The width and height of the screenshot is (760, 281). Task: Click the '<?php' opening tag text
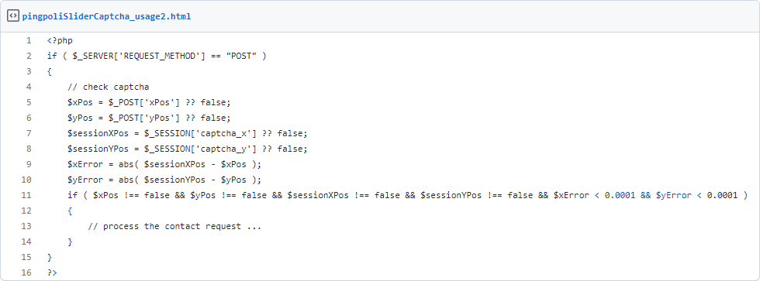click(x=60, y=40)
